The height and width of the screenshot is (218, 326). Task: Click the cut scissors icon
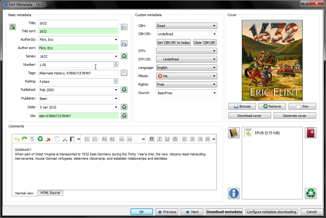[65, 139]
